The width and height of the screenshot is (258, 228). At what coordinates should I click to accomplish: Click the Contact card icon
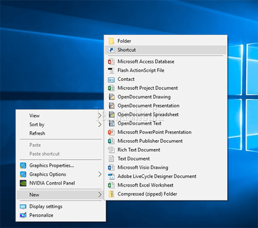[x=111, y=80]
